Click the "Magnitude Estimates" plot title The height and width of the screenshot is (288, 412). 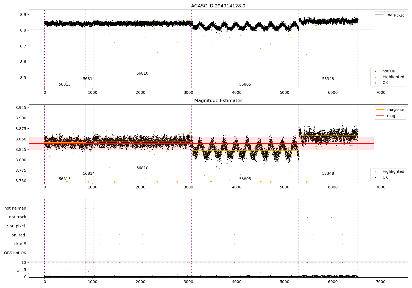click(218, 101)
